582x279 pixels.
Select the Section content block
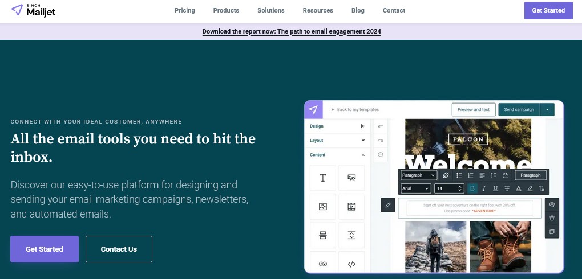(x=323, y=235)
